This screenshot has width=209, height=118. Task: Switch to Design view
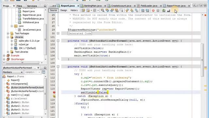point(64,10)
